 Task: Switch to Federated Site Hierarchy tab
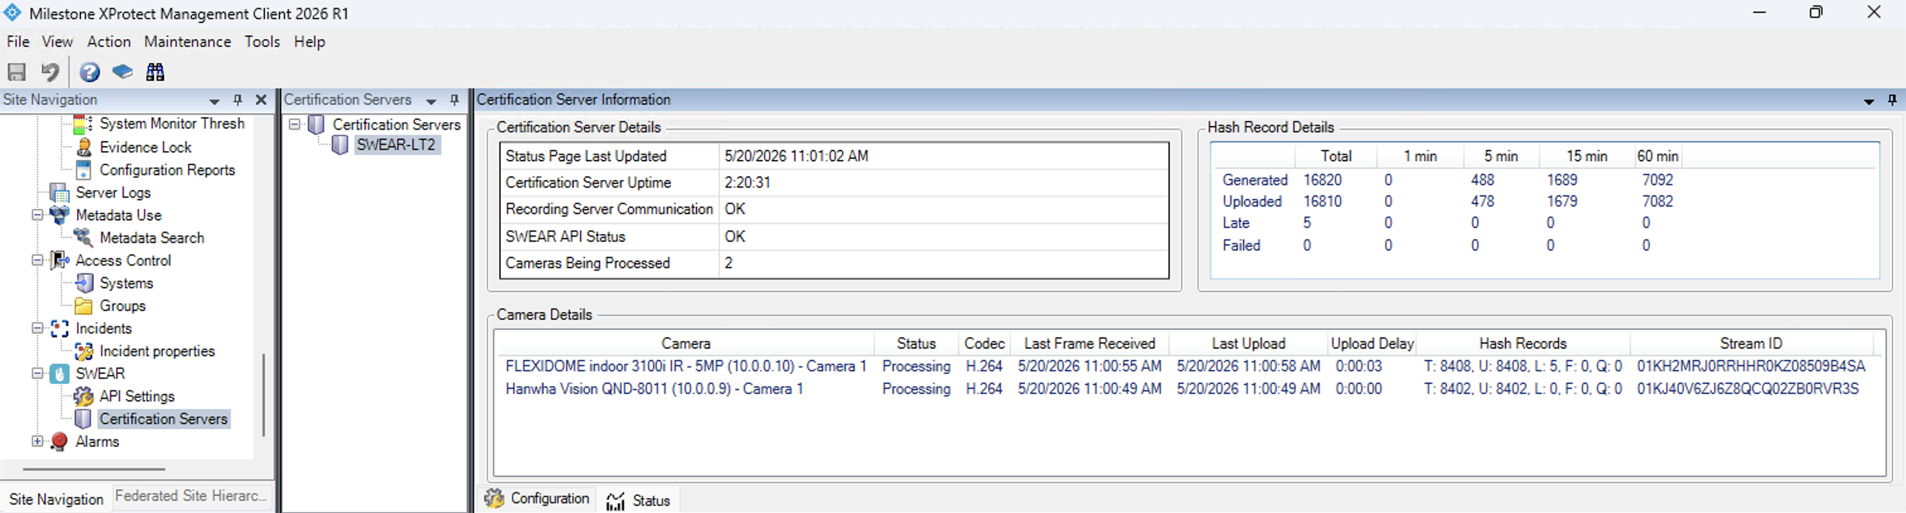[191, 496]
